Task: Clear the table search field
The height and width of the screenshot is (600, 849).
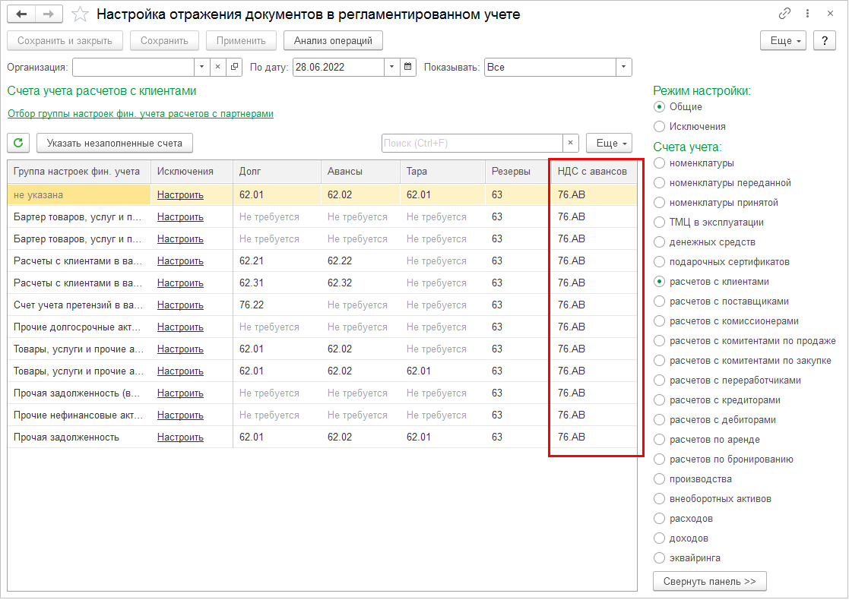Action: (x=570, y=143)
